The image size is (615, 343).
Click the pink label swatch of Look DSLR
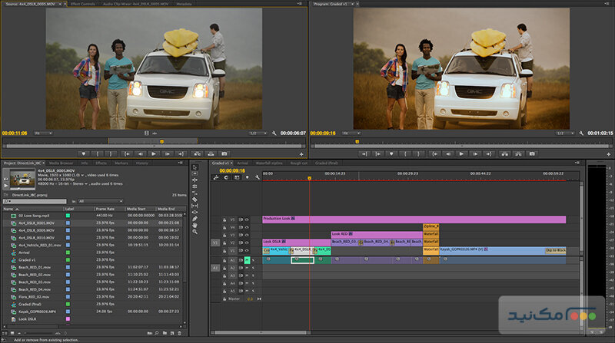pyautogui.click(x=68, y=319)
